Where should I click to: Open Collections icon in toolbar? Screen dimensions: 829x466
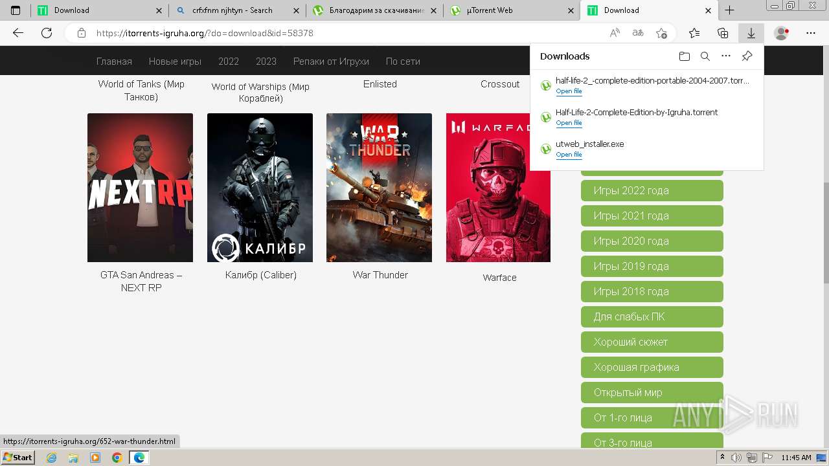723,33
